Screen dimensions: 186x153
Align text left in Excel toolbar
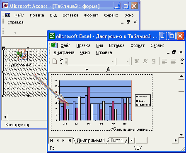pyautogui.click(x=164, y=61)
